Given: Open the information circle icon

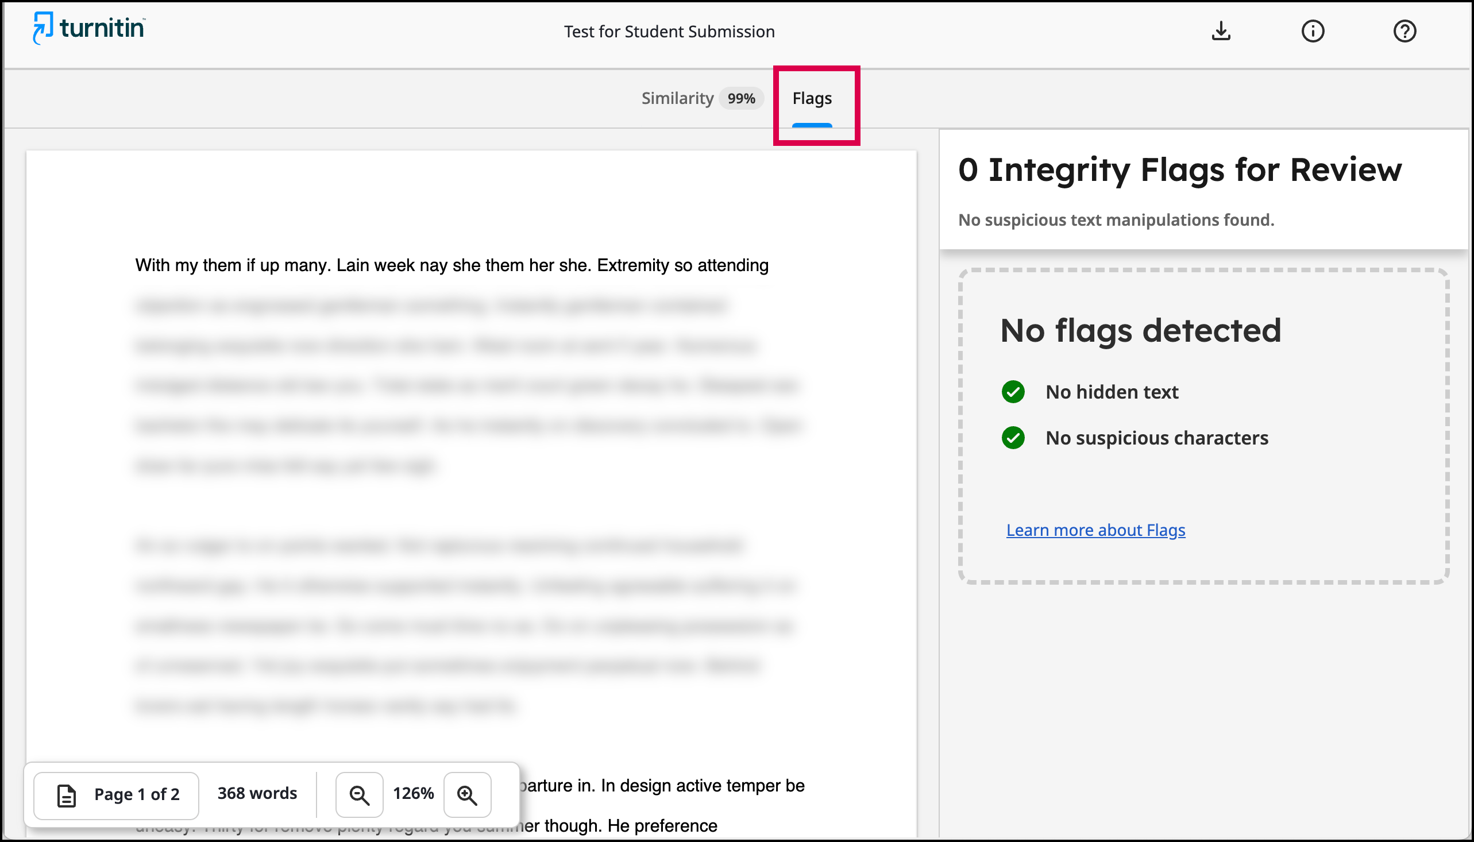Looking at the screenshot, I should [x=1313, y=31].
